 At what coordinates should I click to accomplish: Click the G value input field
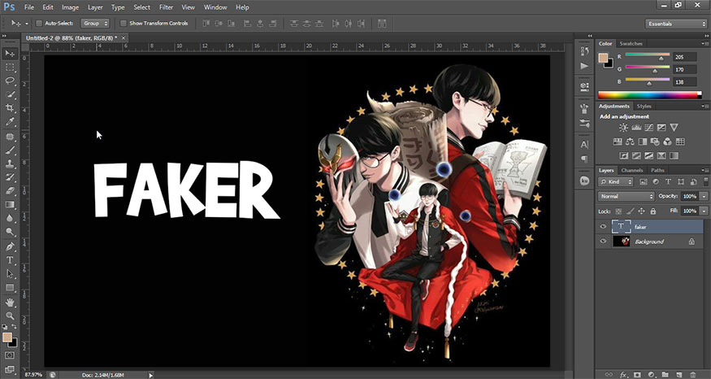684,69
